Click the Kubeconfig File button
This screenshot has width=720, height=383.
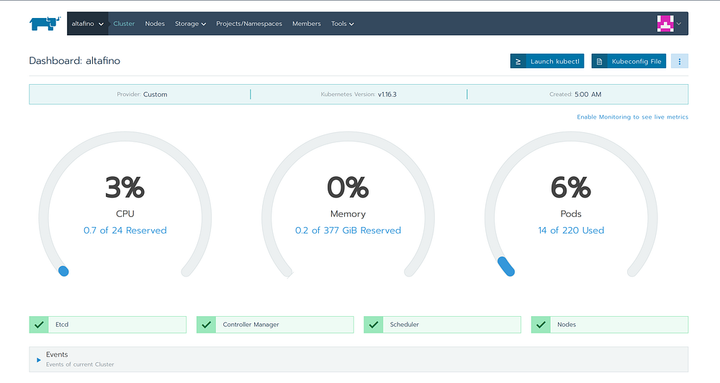[x=629, y=61]
